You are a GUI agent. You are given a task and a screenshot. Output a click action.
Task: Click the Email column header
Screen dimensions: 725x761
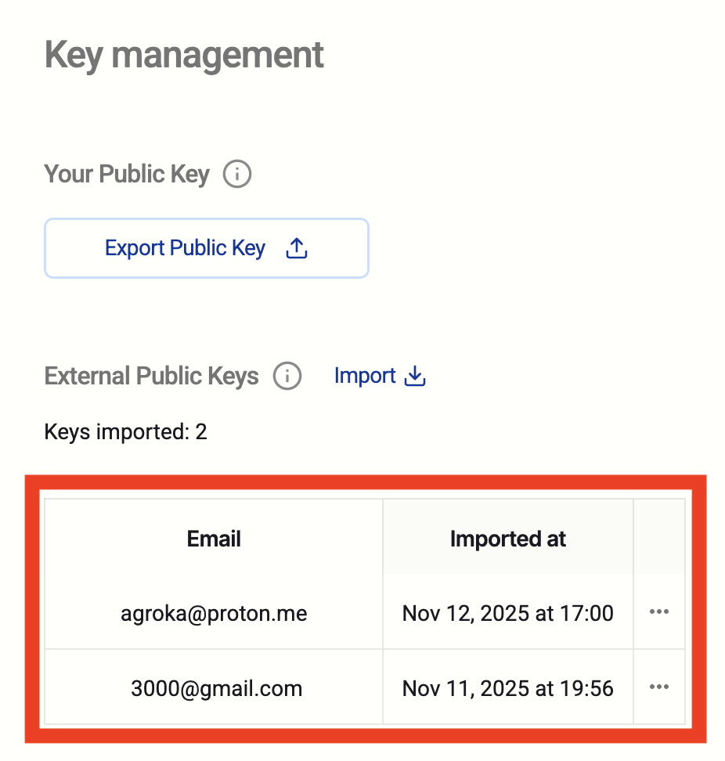coord(214,539)
